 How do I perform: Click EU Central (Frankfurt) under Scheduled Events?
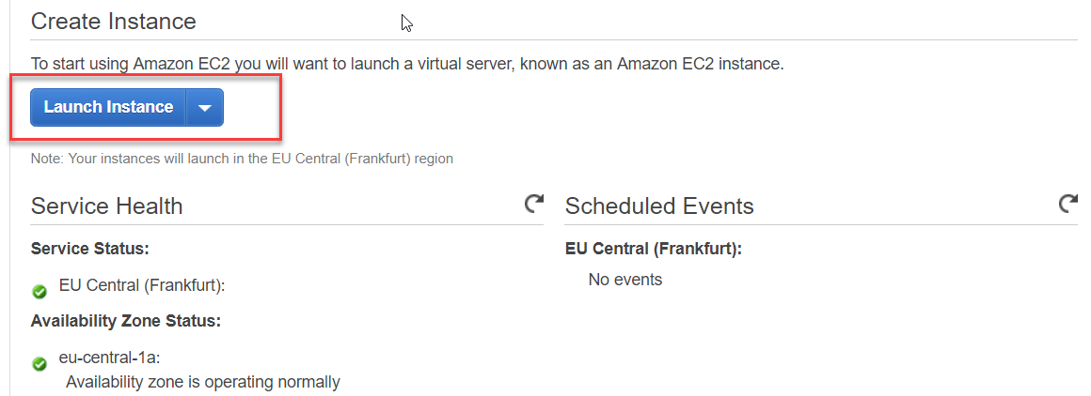653,249
